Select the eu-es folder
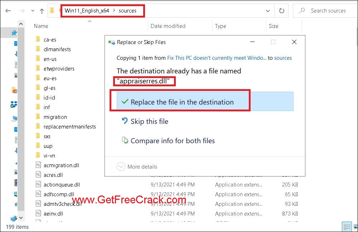The width and height of the screenshot is (358, 232). (50, 78)
